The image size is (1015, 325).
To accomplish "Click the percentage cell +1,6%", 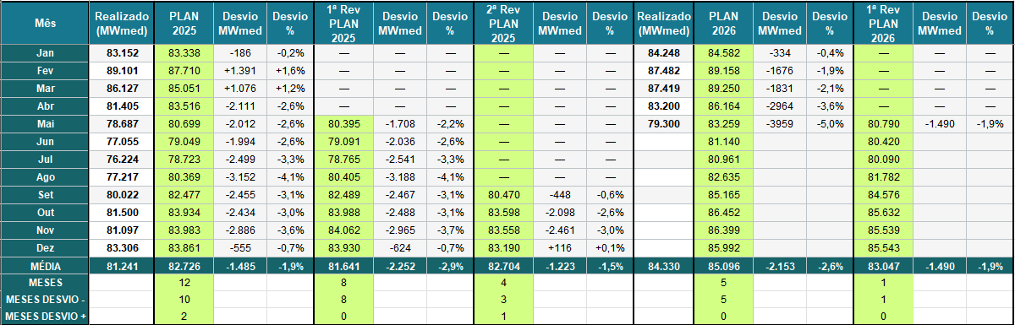I will [x=290, y=70].
